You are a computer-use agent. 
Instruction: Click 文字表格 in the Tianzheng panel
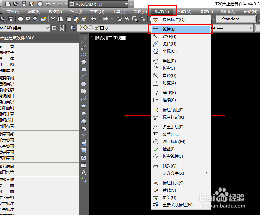tap(7, 197)
